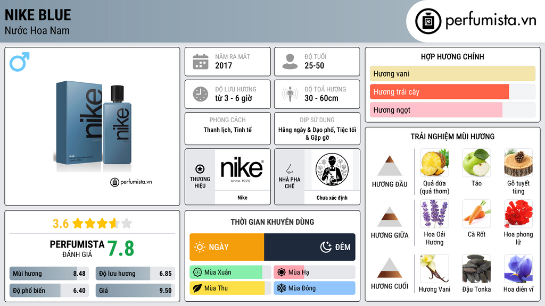
Task: Click the Độ lưu hương 6.85 score bar
Action: [x=135, y=274]
